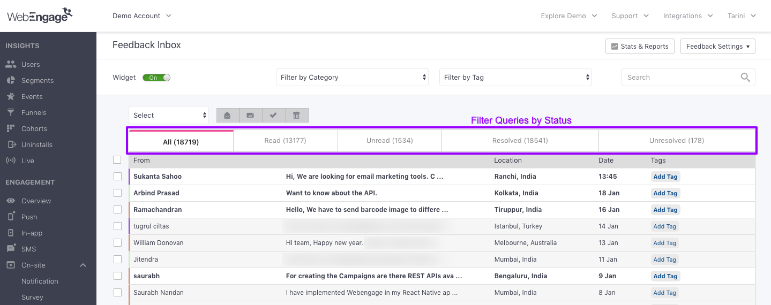Collapse the On-site section chevron

(x=83, y=265)
